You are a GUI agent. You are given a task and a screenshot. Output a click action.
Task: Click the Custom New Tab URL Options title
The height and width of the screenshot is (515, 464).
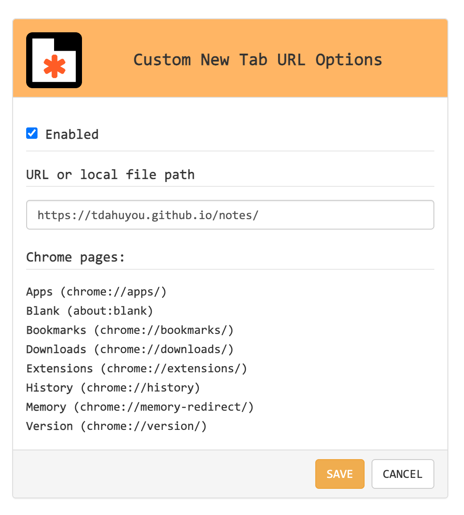click(x=257, y=60)
